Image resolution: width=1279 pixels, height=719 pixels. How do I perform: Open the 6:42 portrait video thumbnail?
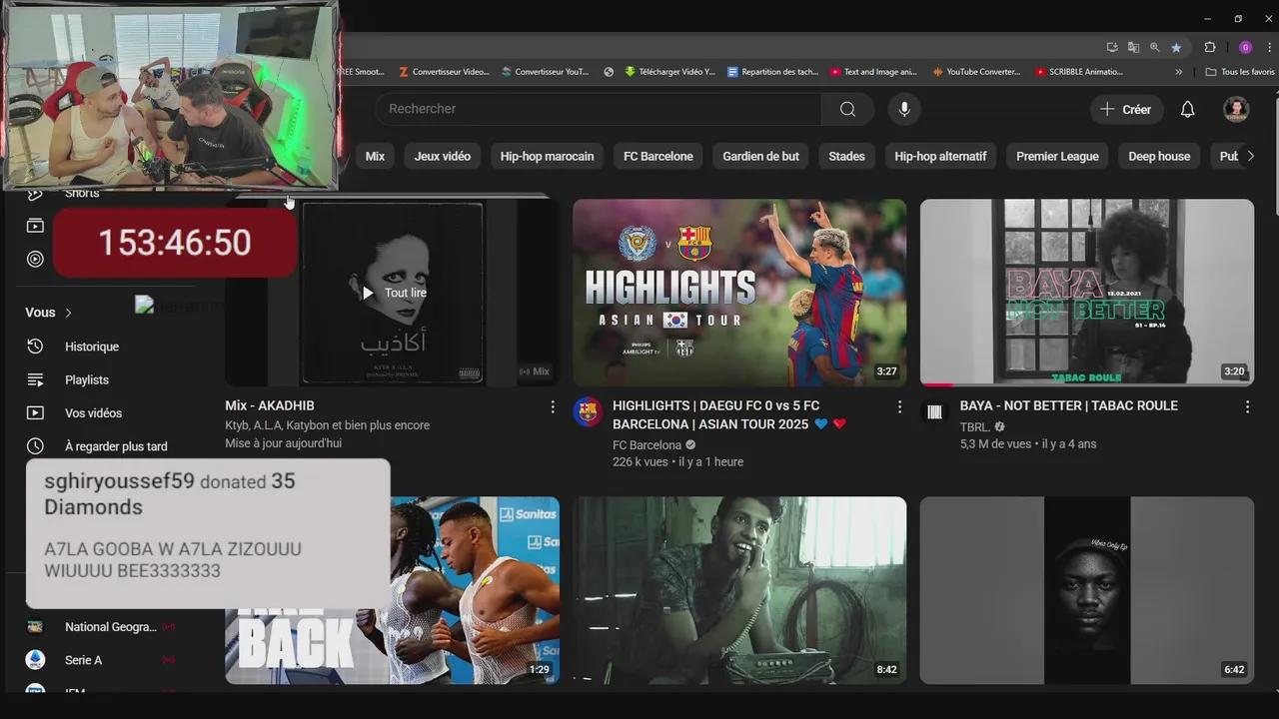1087,590
